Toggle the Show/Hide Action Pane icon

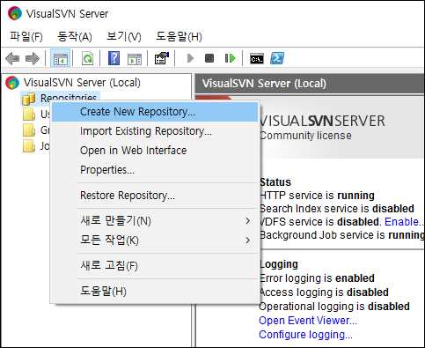135,59
